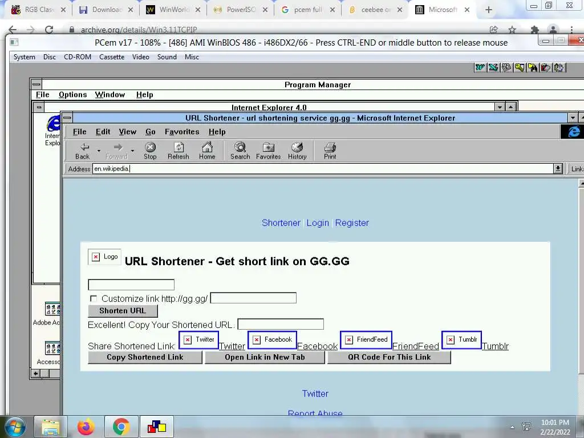Click the Copy Shortened Link button

(x=145, y=357)
